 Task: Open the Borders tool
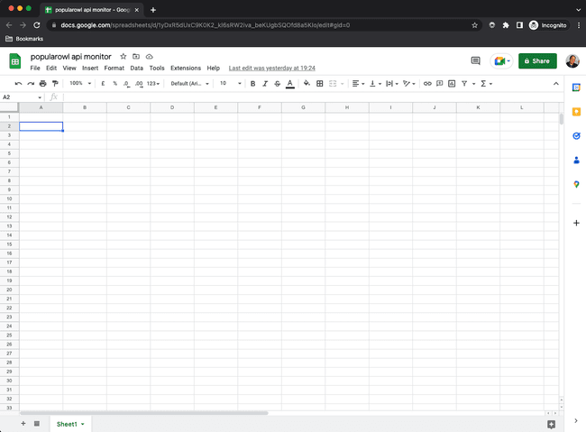(x=320, y=83)
